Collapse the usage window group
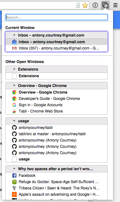This screenshot has height=202, width=120. click(14, 121)
